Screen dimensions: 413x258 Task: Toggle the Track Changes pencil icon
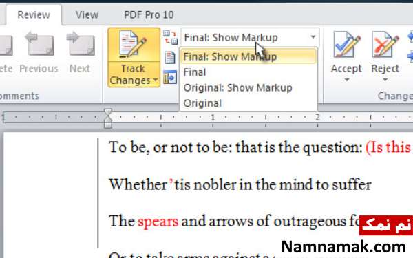pos(134,45)
